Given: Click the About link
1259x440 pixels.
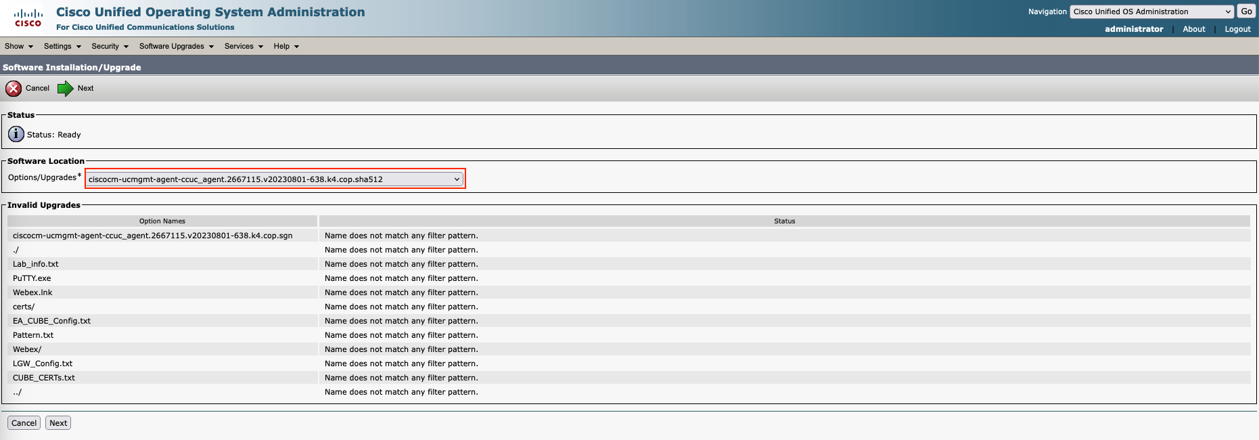Looking at the screenshot, I should [1193, 29].
